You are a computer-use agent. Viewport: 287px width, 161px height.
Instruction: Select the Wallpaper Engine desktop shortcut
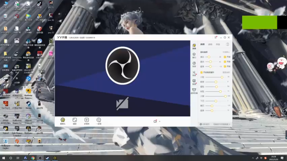6,144
